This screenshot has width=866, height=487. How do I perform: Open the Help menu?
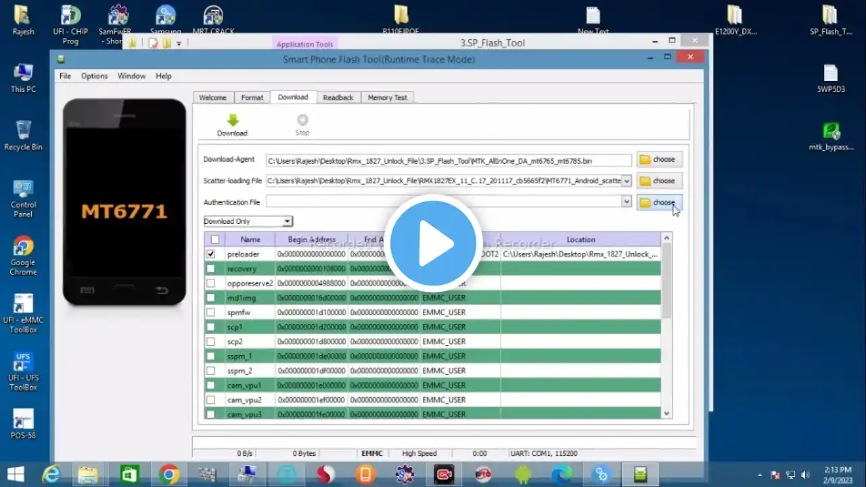coord(164,76)
